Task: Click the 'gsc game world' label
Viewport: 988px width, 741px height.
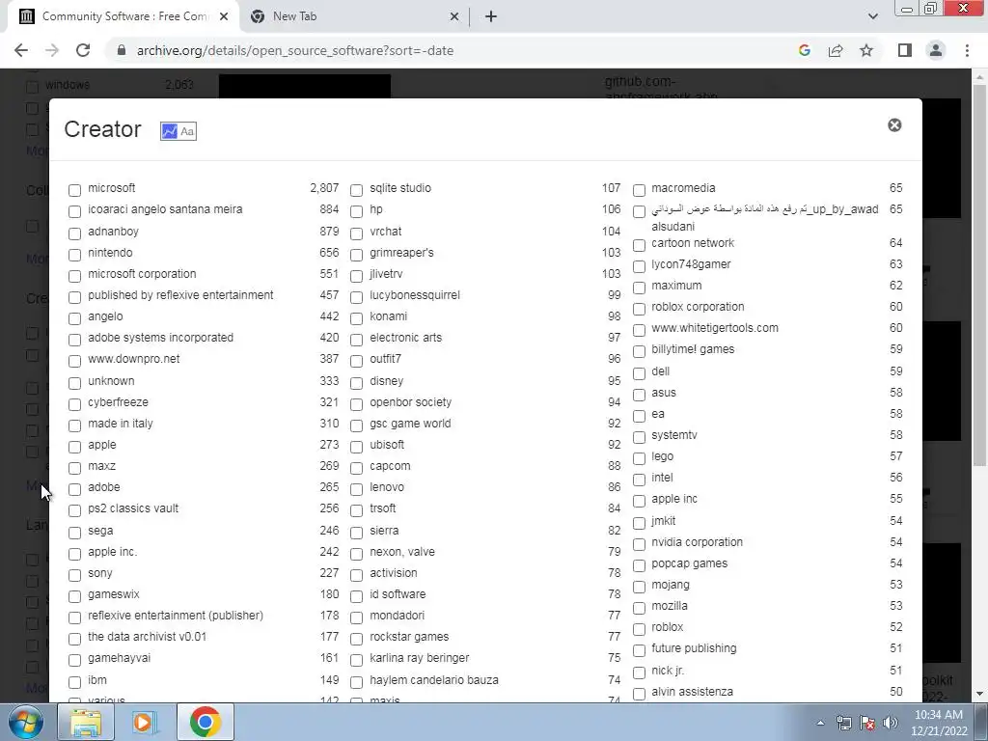Action: [410, 424]
